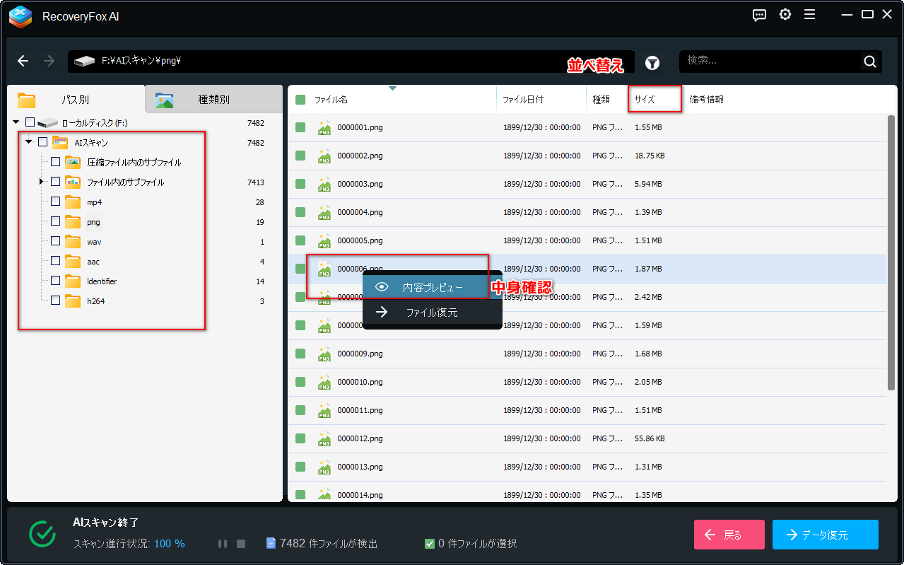Click the データ復元 button

825,535
